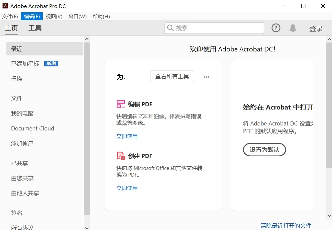Open Document Cloud from the sidebar

click(x=32, y=128)
